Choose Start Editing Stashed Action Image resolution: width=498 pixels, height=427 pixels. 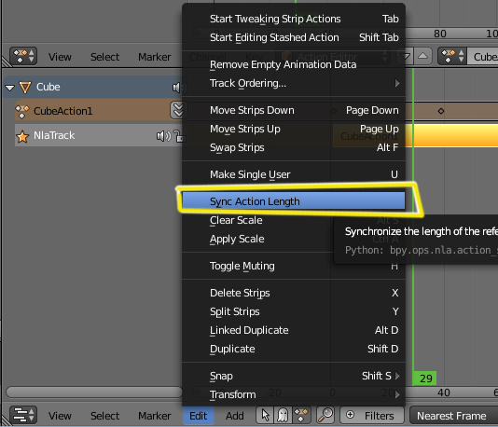tap(294, 37)
